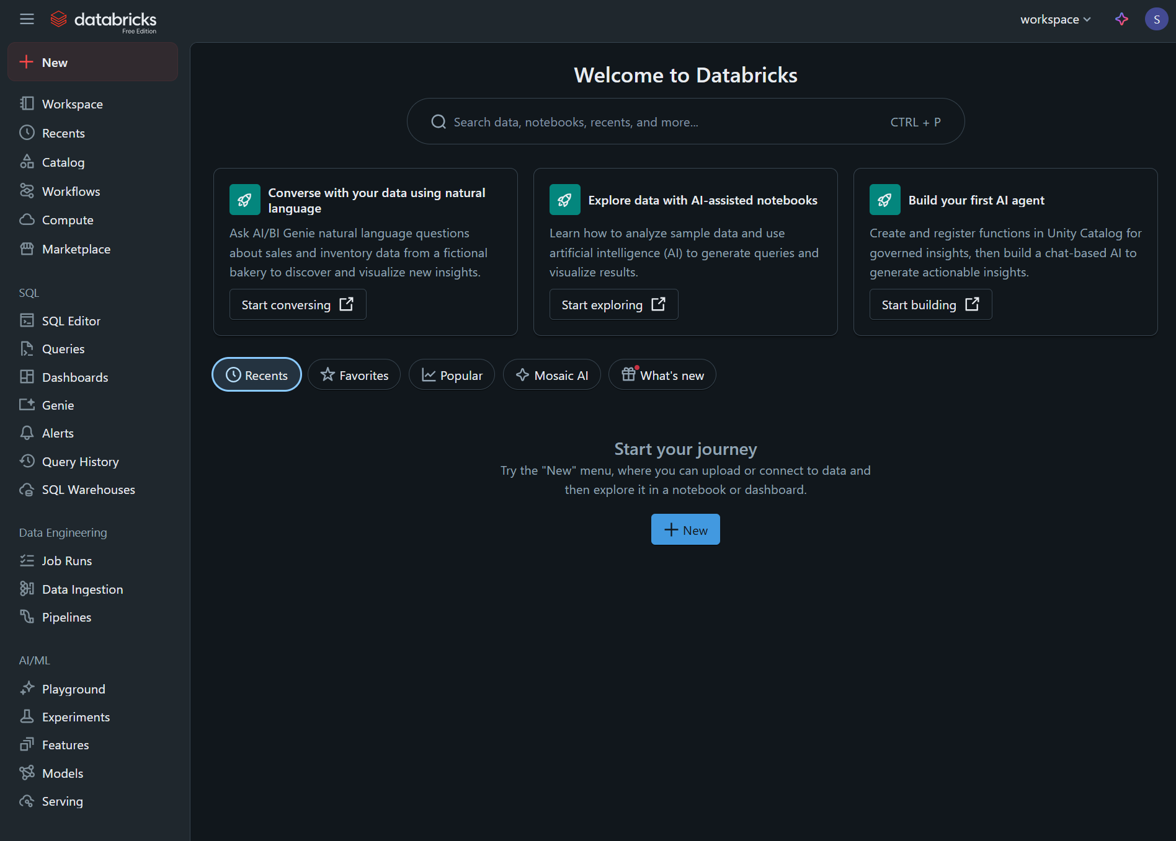Open AI Playground
Viewport: 1176px width, 841px height.
coord(93,689)
